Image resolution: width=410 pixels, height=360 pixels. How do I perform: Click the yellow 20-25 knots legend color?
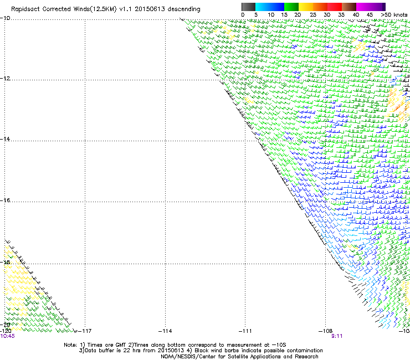click(306, 7)
